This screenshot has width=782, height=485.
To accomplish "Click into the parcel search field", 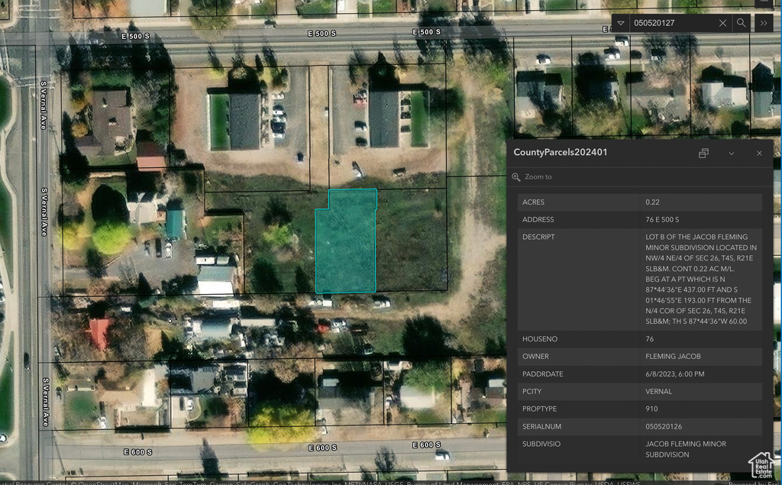I will 672,23.
